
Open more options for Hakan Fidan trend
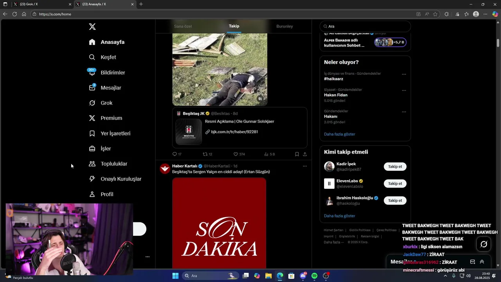tap(404, 90)
